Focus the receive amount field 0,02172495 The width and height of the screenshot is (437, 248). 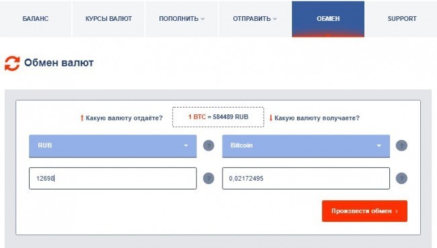(x=306, y=178)
